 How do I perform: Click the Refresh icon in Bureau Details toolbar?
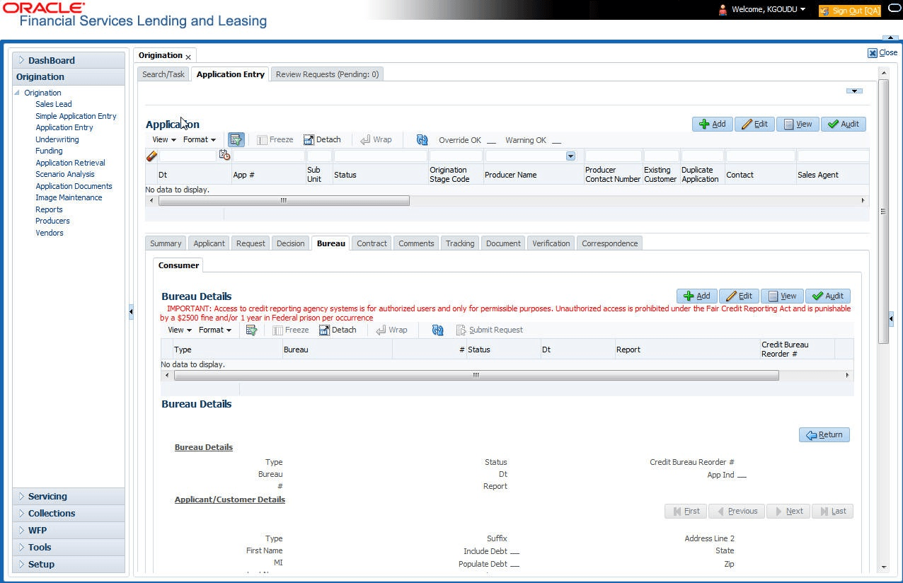click(438, 330)
